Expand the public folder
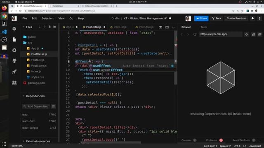Image resolution: width=264 pixels, height=148 pixels. point(32,37)
